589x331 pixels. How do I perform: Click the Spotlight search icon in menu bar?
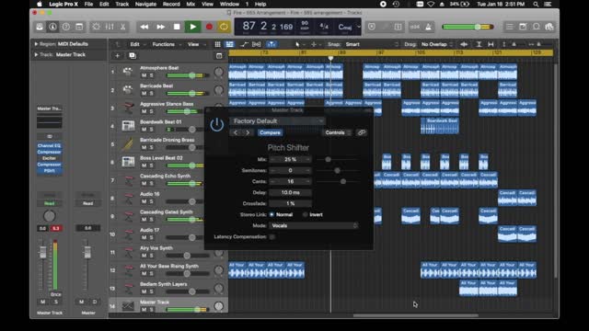536,4
